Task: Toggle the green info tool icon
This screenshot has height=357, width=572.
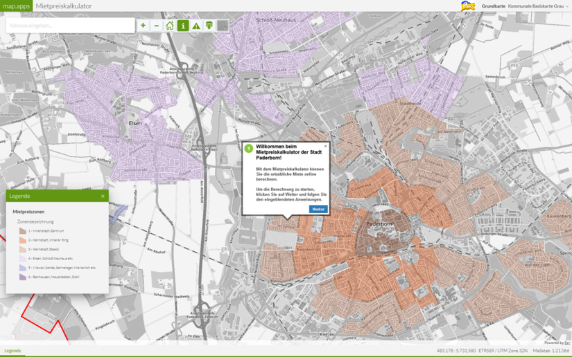Action: pos(183,26)
